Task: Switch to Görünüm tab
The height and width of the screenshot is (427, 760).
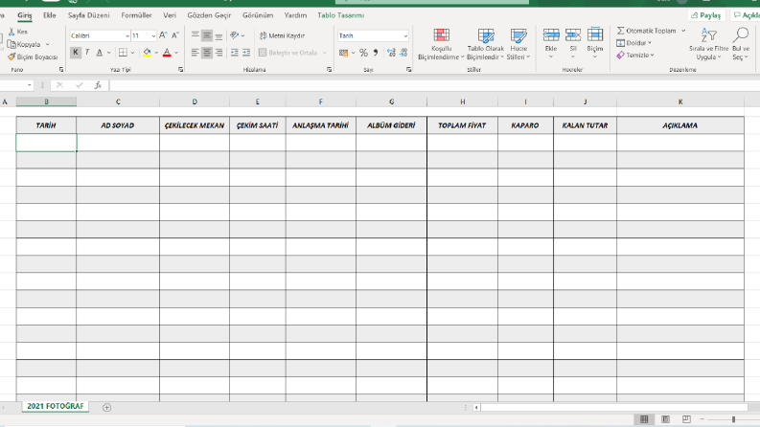Action: pos(258,15)
